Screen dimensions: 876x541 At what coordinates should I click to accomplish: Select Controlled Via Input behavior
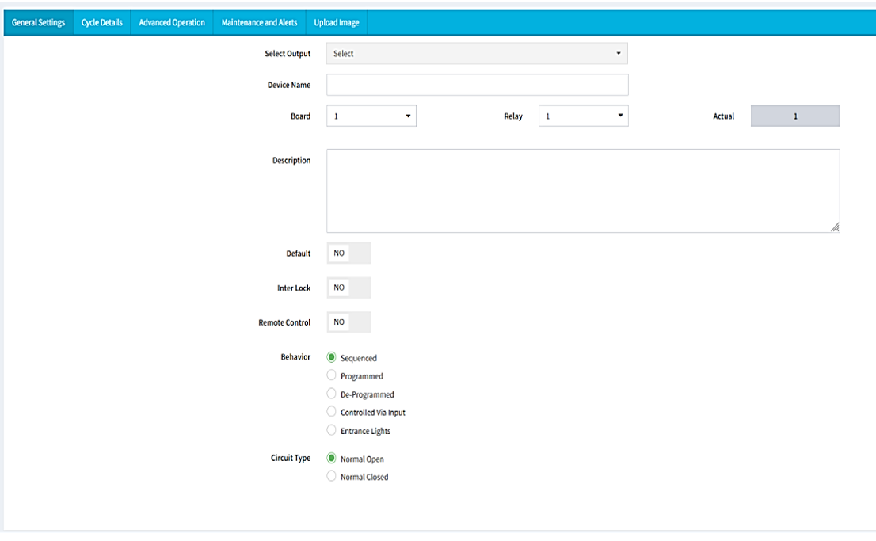click(x=331, y=411)
